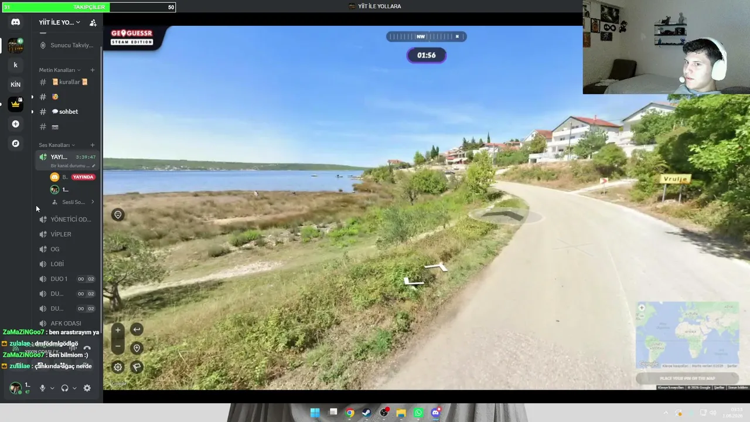Screen dimensions: 750x422
Task: Select the YAYINDA live badge
Action: click(83, 177)
